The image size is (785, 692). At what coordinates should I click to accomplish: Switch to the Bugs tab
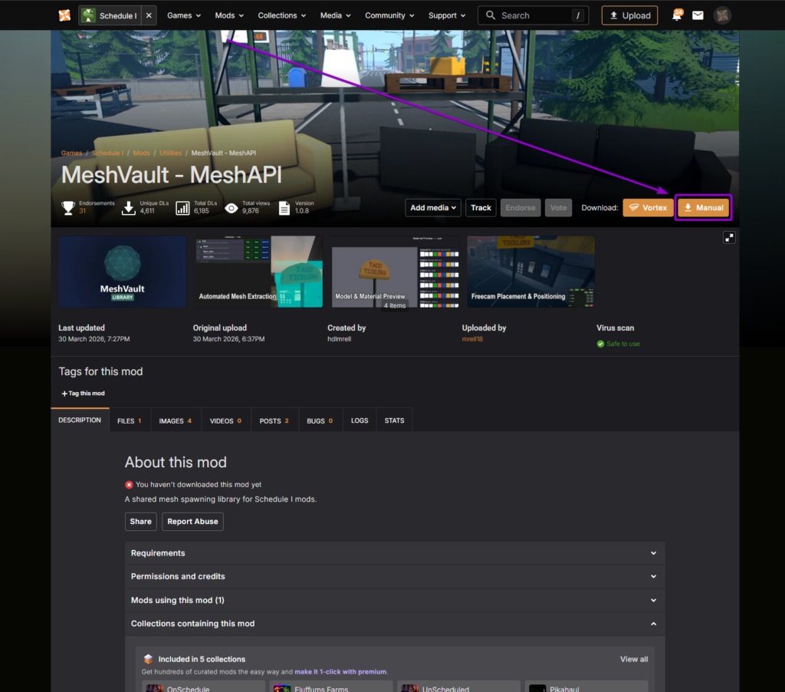click(320, 420)
